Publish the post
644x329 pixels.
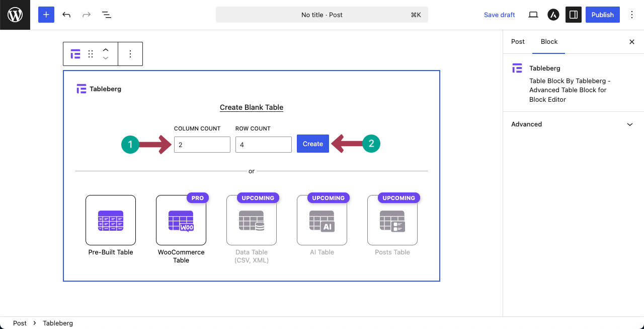pos(602,15)
